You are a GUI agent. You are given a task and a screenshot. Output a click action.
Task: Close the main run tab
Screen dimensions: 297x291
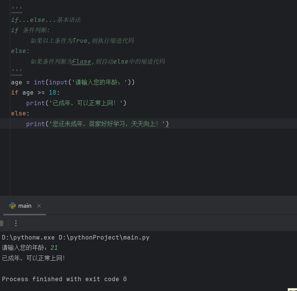(x=39, y=206)
